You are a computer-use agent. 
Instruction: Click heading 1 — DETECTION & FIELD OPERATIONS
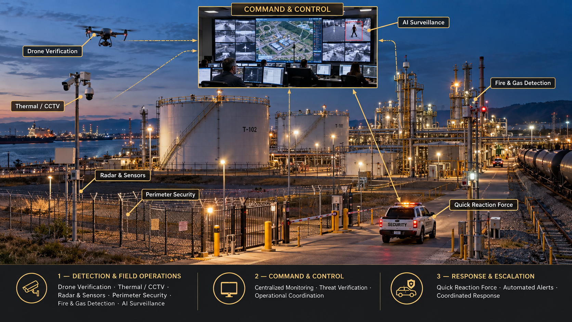click(119, 276)
